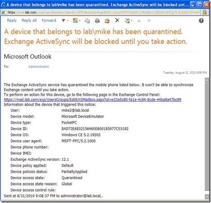Click the Tuesday, August 31, 2010 date stamp
This screenshot has height=203, width=211.
pyautogui.click(x=185, y=73)
